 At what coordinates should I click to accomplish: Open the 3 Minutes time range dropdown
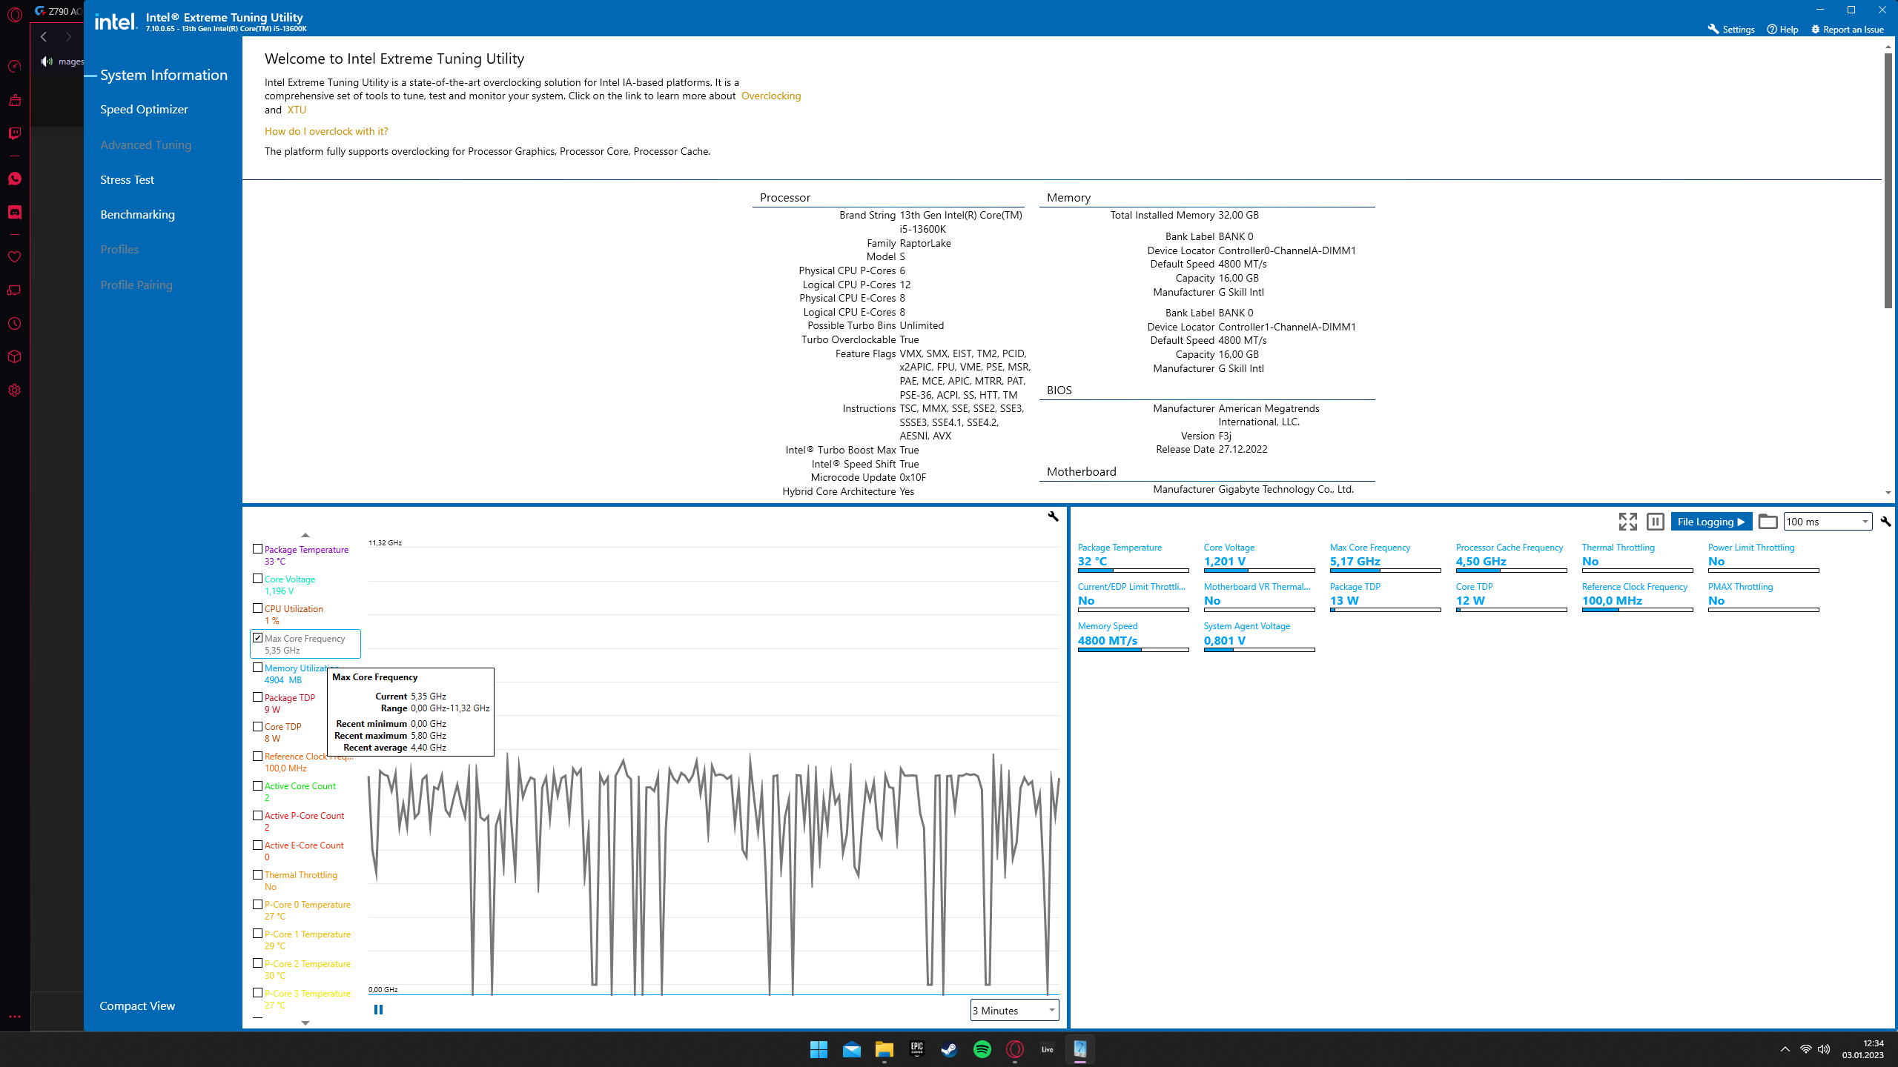pos(1014,1011)
